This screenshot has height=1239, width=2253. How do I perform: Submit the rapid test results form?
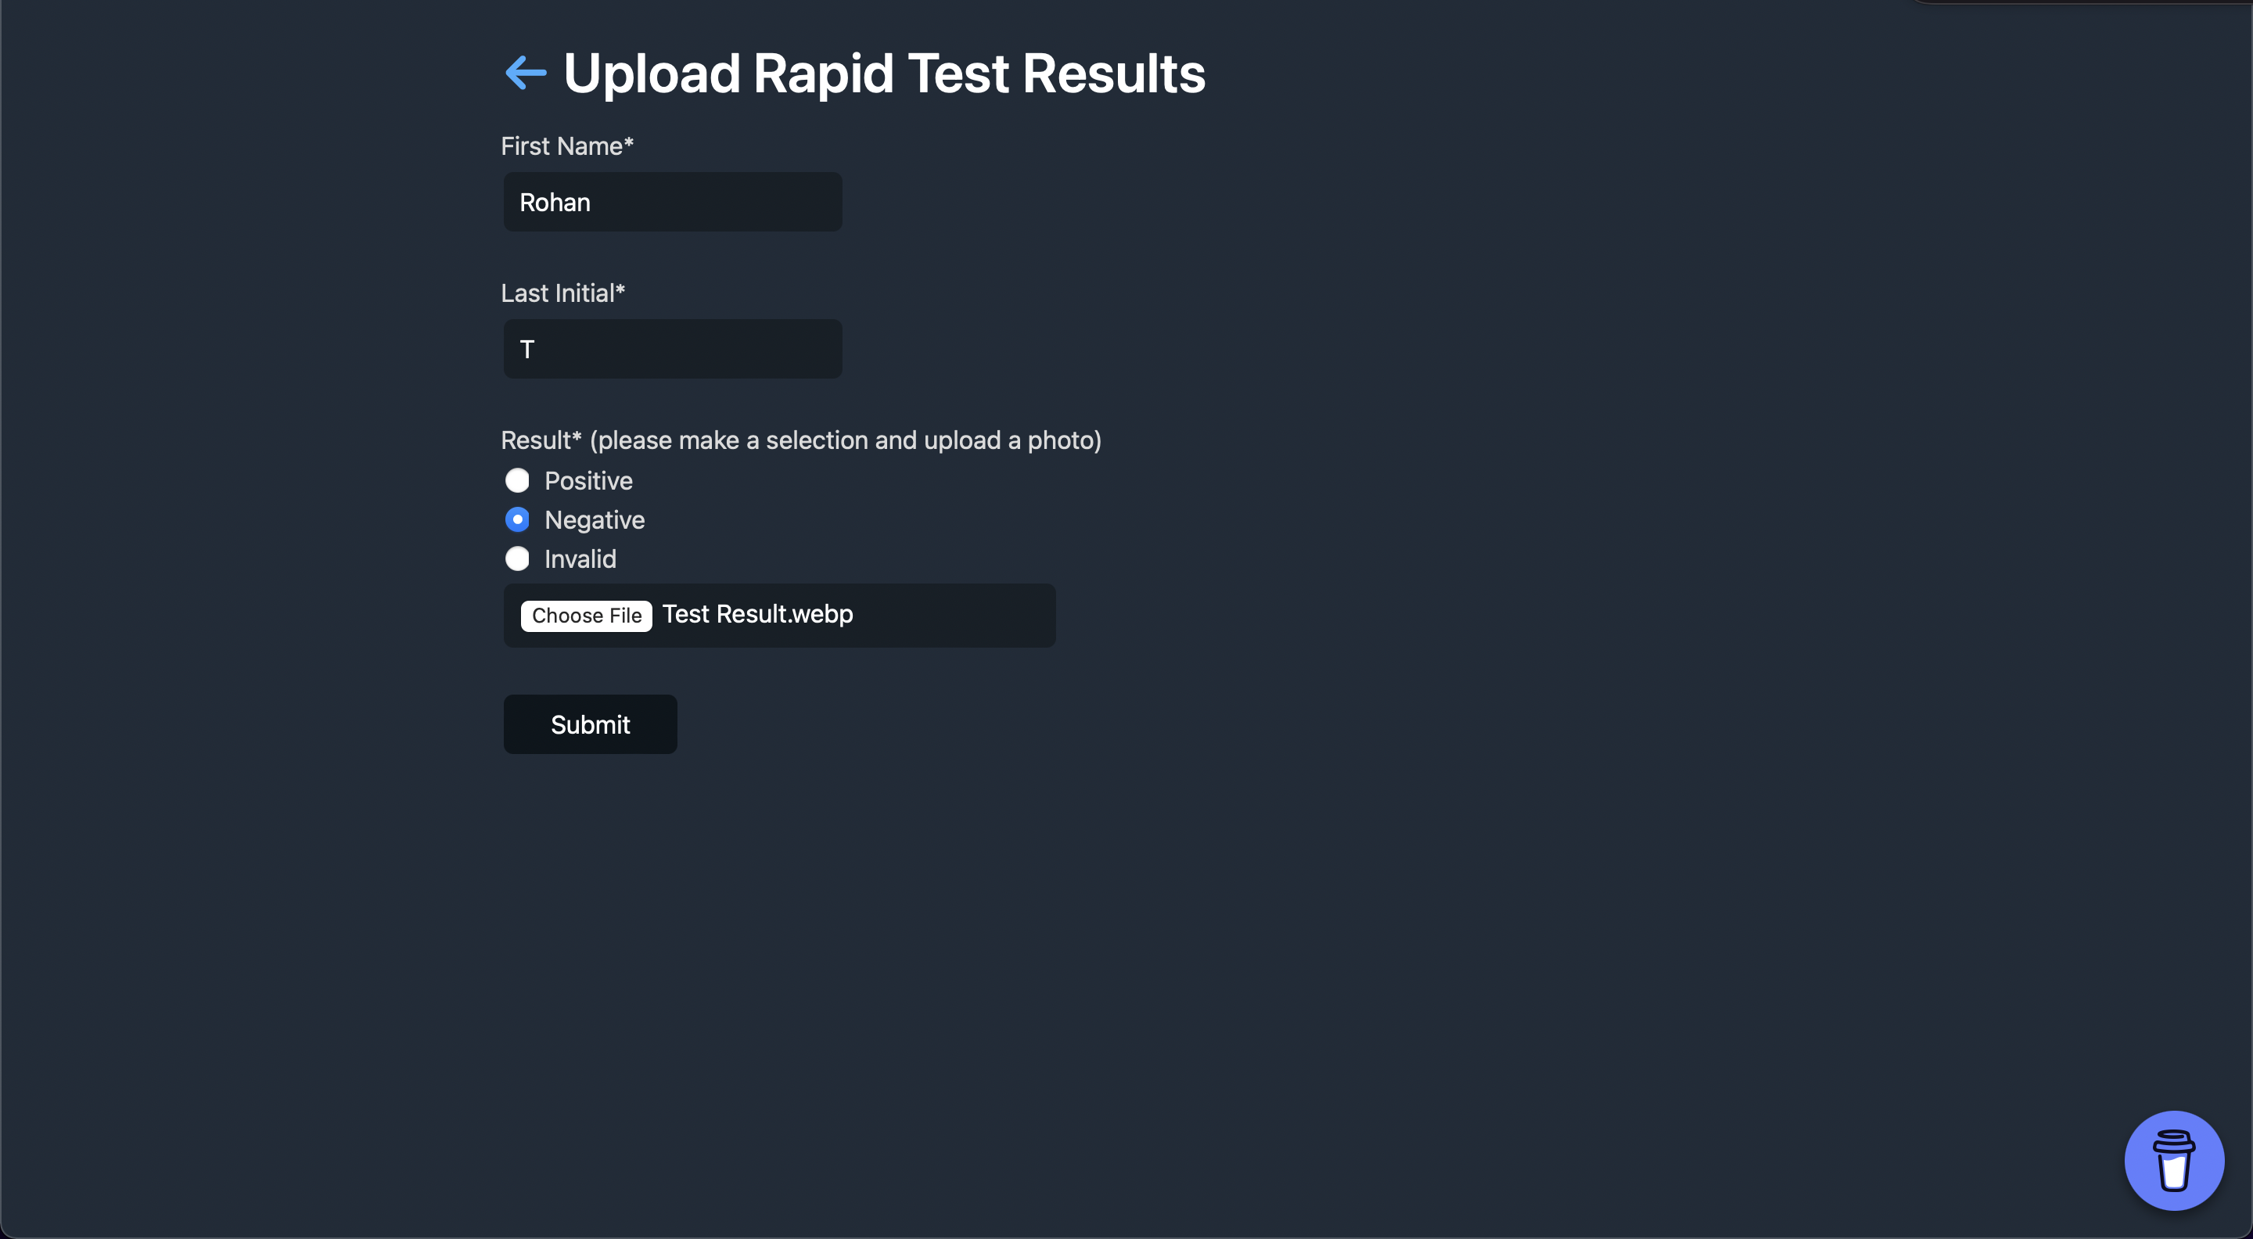coord(590,724)
